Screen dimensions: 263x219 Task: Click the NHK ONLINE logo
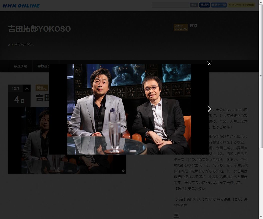pyautogui.click(x=21, y=6)
